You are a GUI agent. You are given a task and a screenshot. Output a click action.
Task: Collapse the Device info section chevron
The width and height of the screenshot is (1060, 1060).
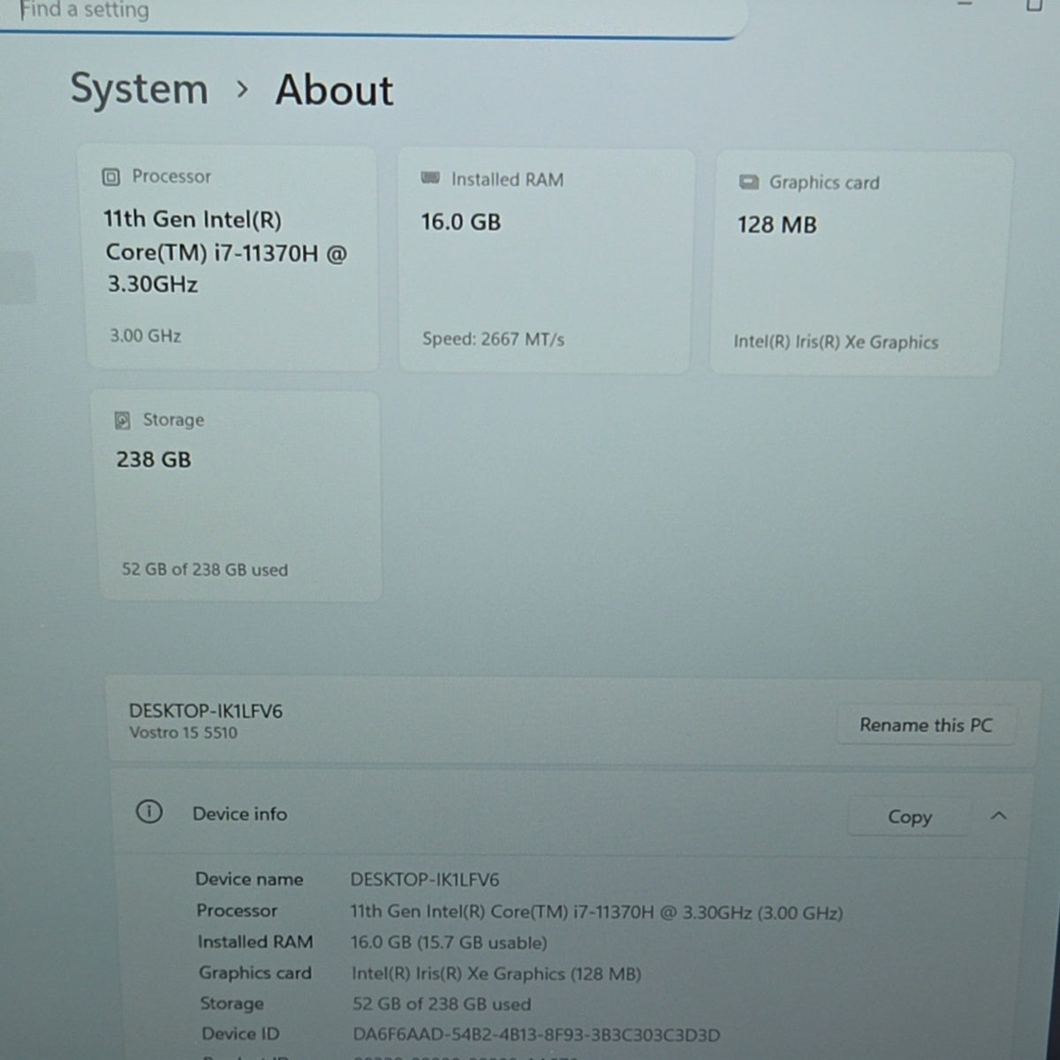pos(999,815)
